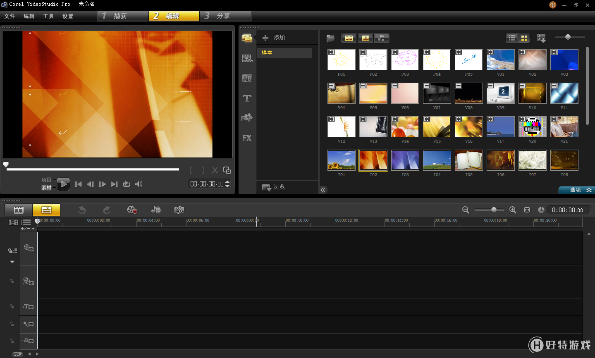Toggle showing audio files in library
This screenshot has height=358, width=595.
click(x=382, y=38)
